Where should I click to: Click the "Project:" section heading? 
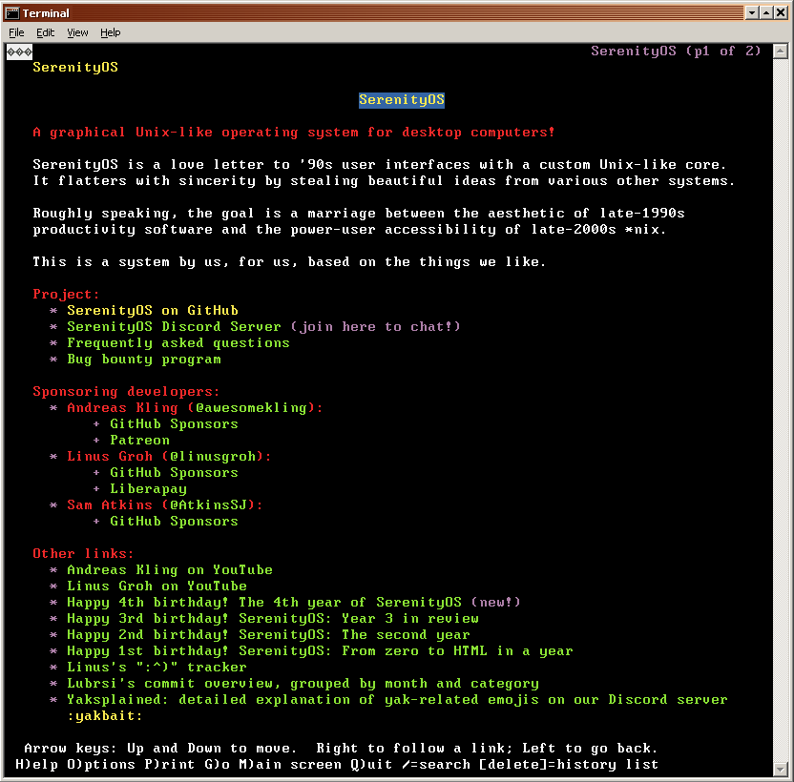[67, 294]
